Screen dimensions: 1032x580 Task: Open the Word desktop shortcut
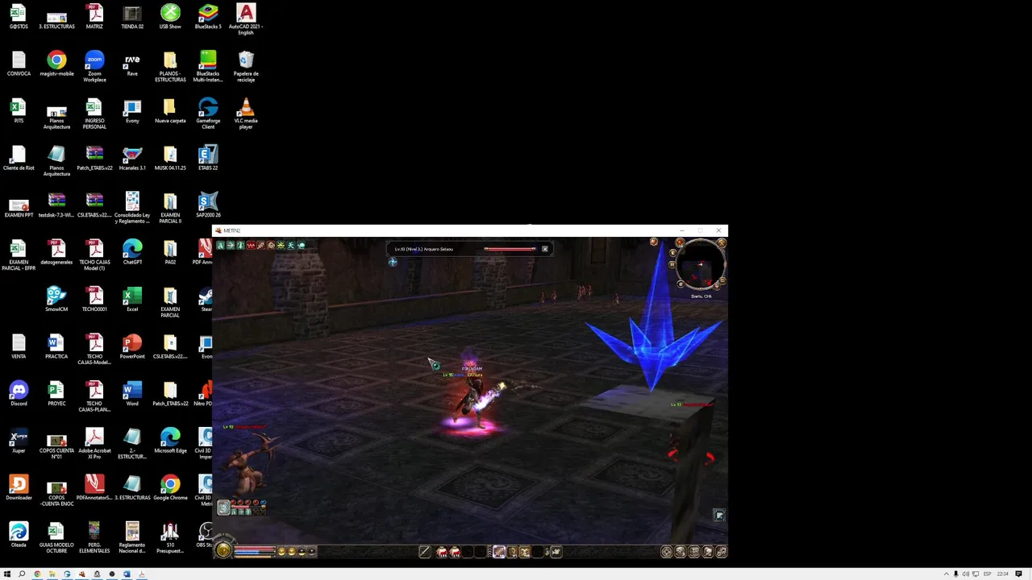click(x=132, y=394)
